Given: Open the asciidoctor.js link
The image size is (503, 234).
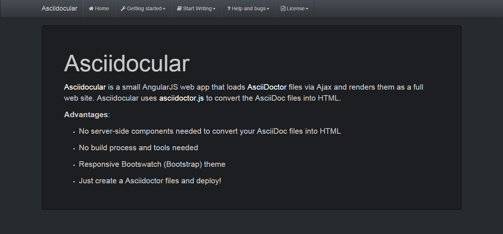Looking at the screenshot, I should click(x=181, y=98).
